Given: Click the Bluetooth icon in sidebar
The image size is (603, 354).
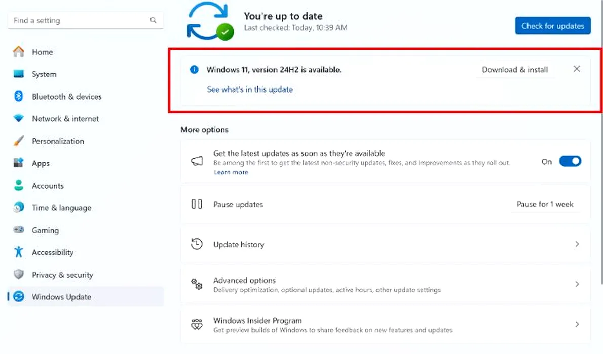Looking at the screenshot, I should 18,96.
